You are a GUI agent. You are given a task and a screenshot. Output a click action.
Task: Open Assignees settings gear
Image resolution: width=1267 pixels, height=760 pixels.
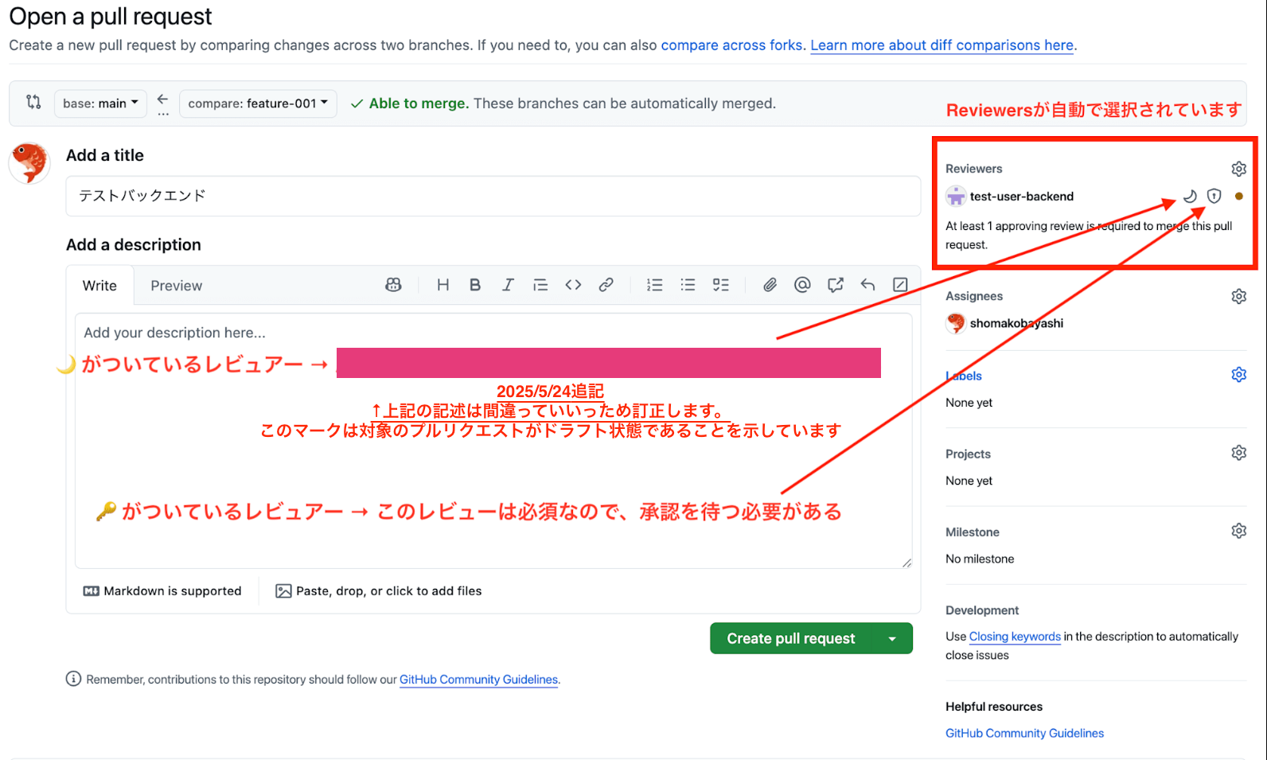click(x=1239, y=296)
